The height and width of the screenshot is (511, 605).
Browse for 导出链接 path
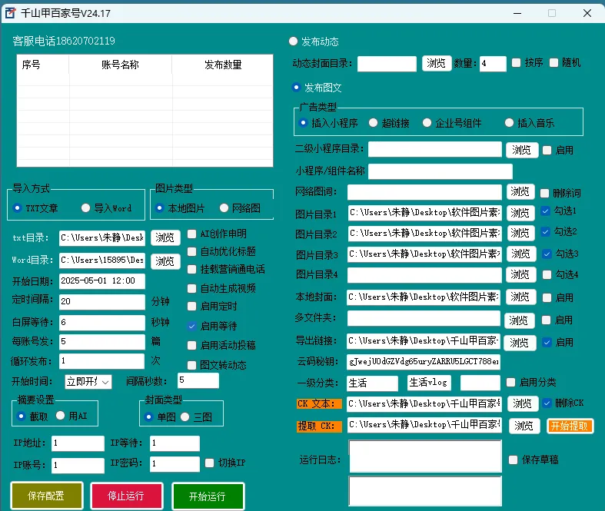coord(520,343)
